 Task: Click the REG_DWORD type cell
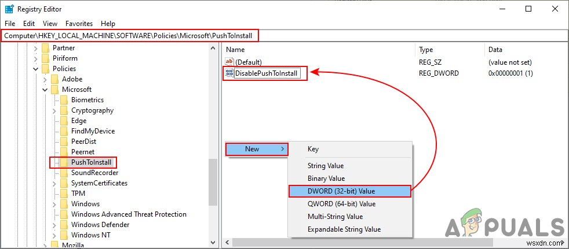click(439, 73)
